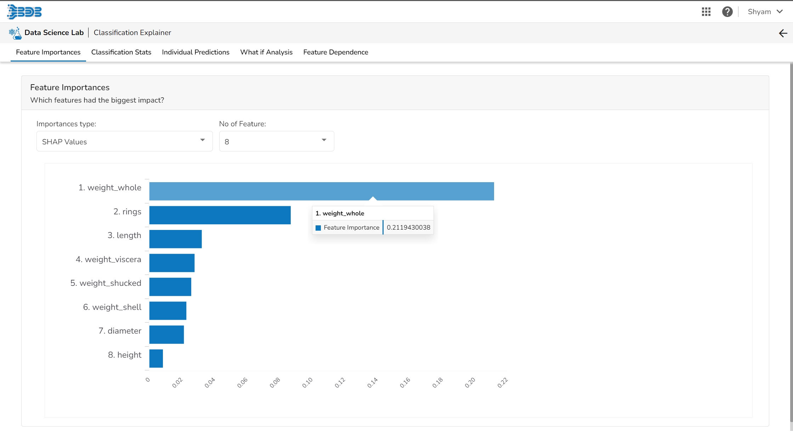Go to the Feature Dependence tab

tap(335, 52)
